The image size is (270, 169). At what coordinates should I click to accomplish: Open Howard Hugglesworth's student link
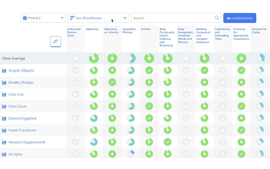27,142
